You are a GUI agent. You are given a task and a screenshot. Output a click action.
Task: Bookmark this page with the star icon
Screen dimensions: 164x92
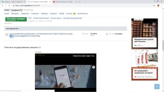[x=154, y=6]
